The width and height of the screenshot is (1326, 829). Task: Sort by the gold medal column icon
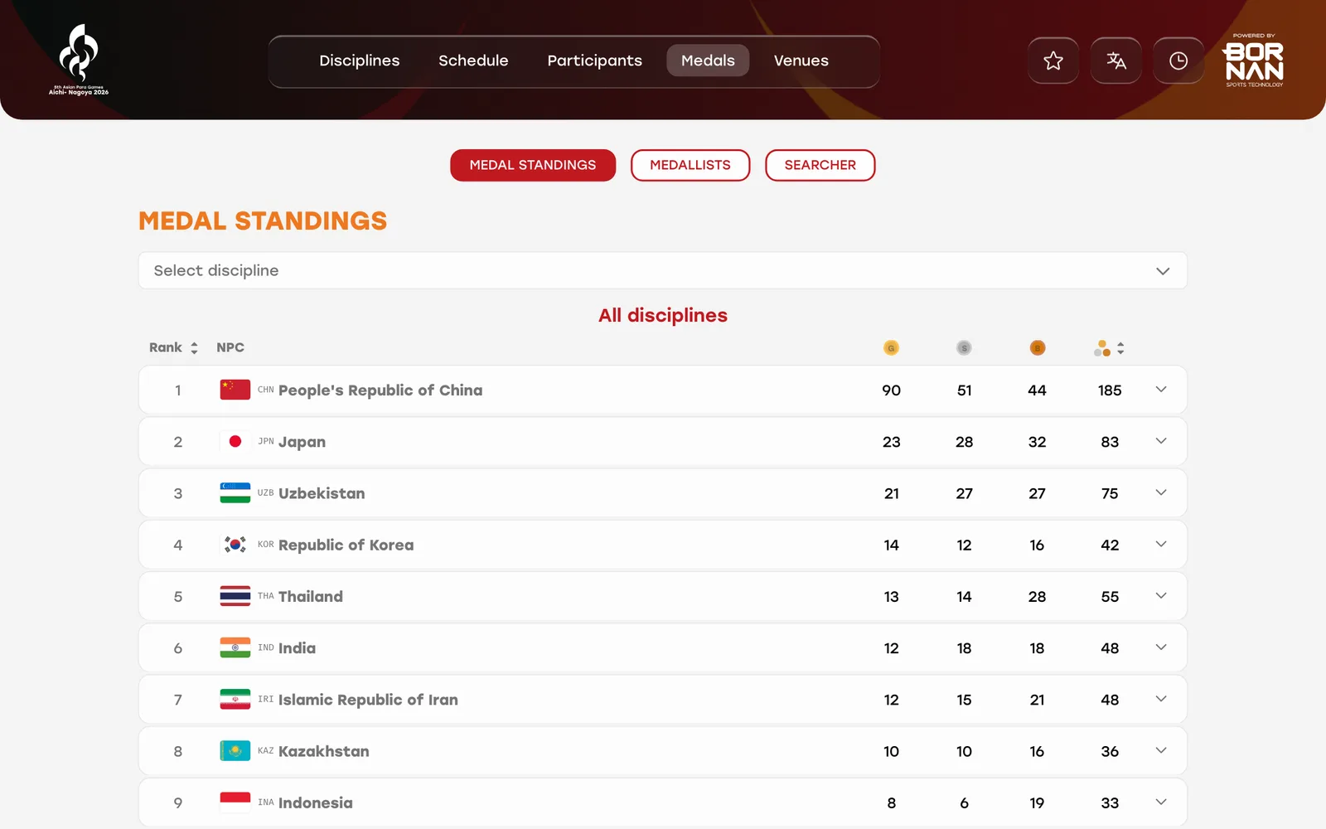891,348
